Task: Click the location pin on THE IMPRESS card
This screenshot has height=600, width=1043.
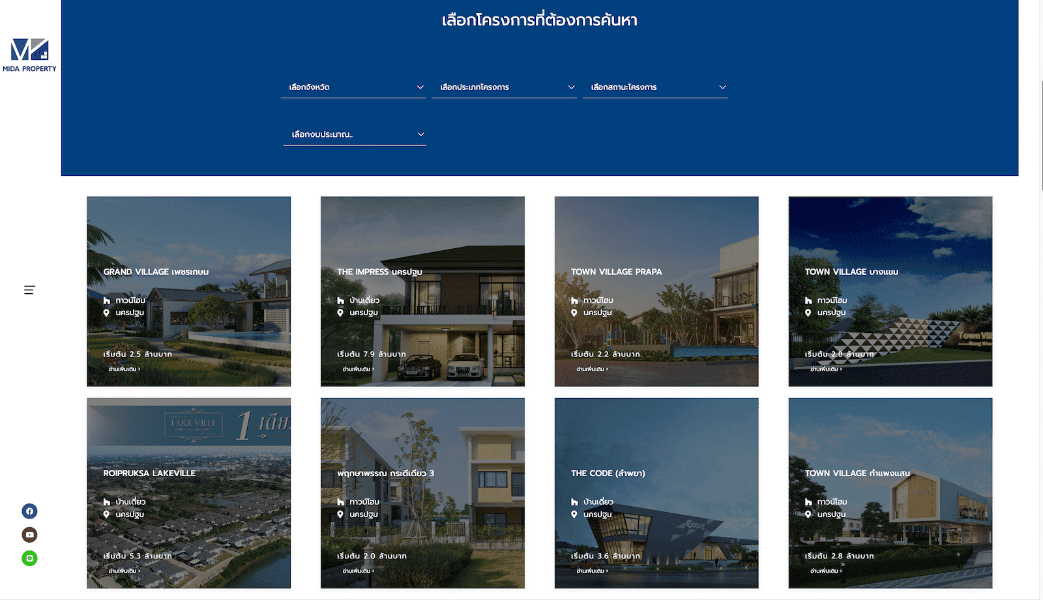Action: 340,313
